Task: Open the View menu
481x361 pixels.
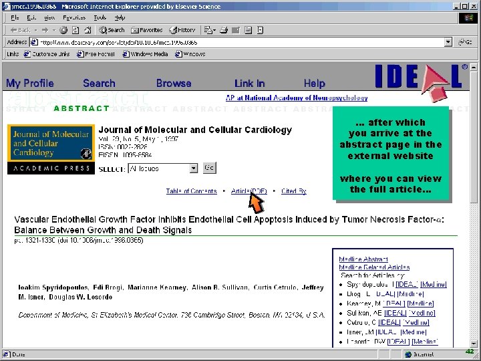Action: click(x=49, y=17)
